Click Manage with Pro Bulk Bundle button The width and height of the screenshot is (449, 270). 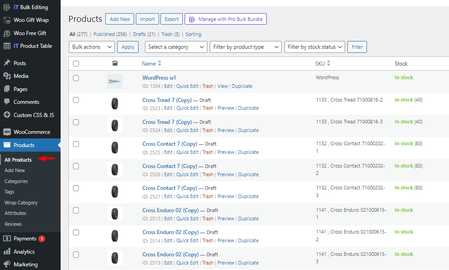tap(226, 19)
